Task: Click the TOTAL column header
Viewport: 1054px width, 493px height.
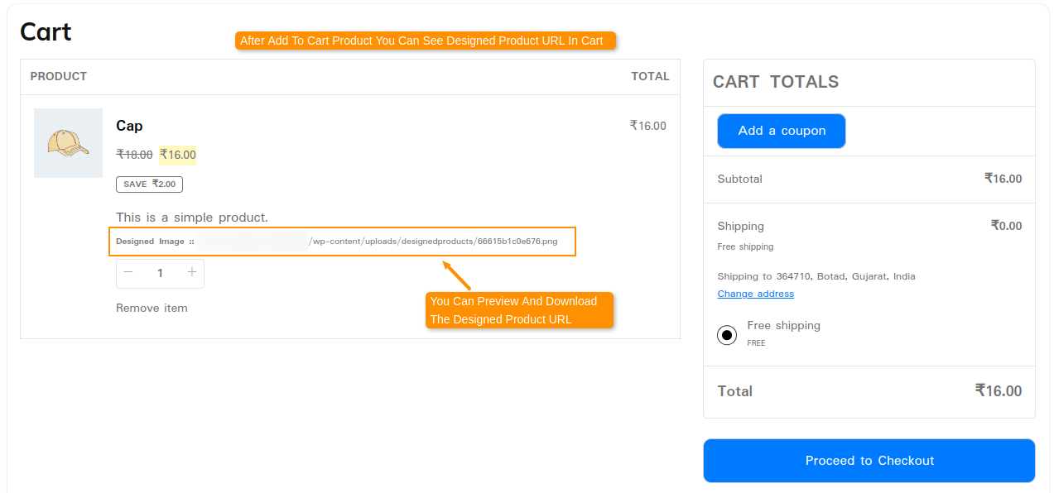Action: [650, 76]
